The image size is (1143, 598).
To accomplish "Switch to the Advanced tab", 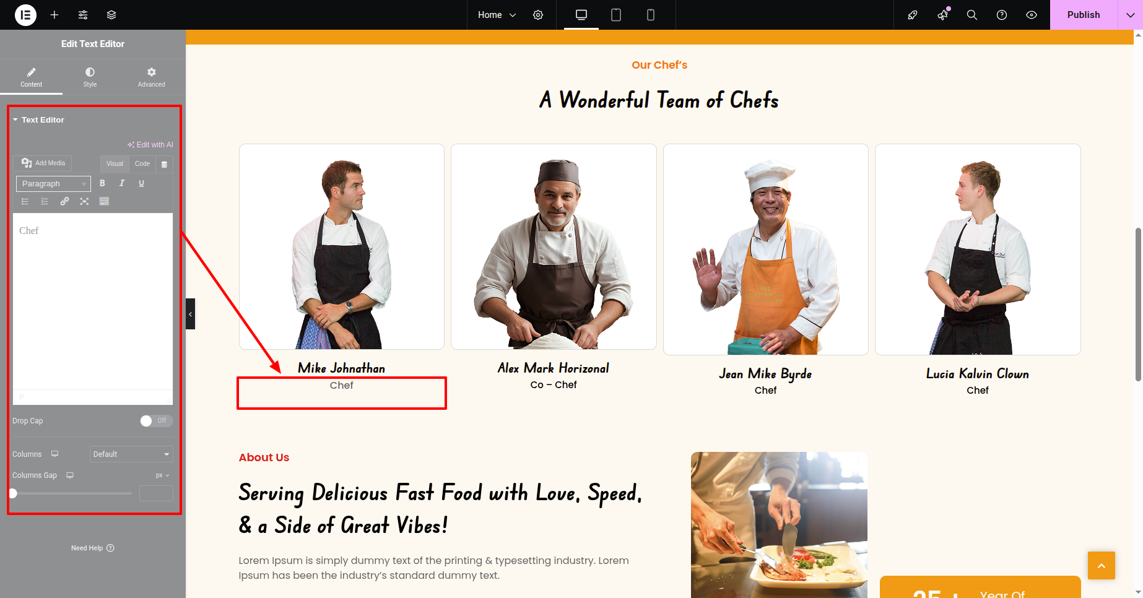I will click(x=151, y=77).
